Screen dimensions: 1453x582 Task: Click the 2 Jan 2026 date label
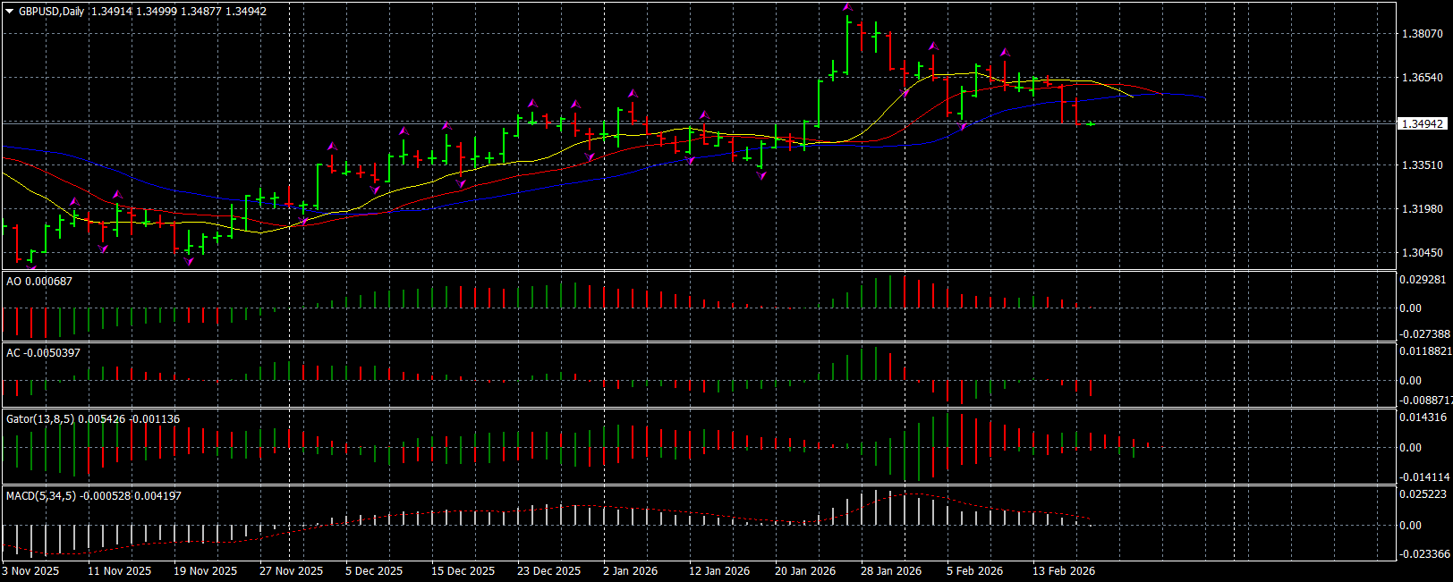[630, 570]
